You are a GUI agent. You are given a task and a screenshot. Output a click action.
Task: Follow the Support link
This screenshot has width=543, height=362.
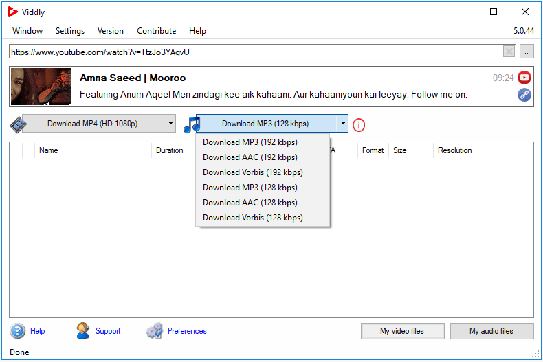tap(108, 331)
